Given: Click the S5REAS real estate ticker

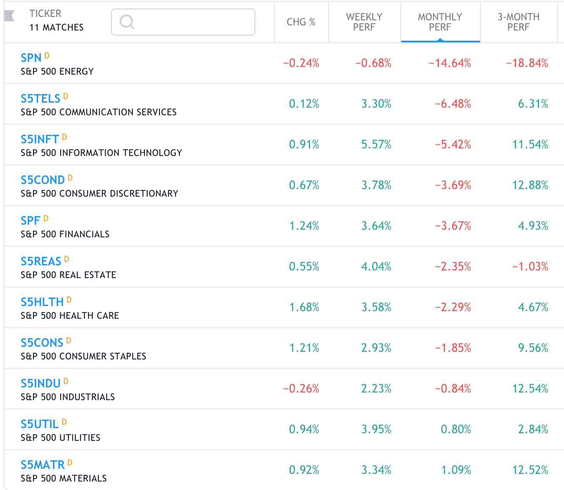Looking at the screenshot, I should pyautogui.click(x=41, y=262).
